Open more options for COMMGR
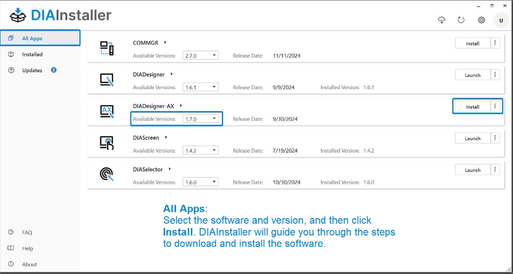 coord(496,43)
